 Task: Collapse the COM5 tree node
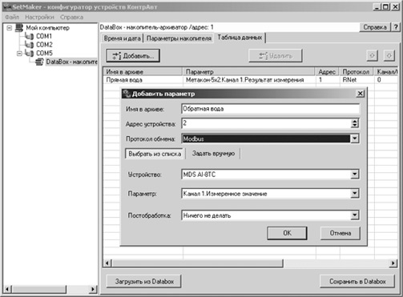(19, 54)
